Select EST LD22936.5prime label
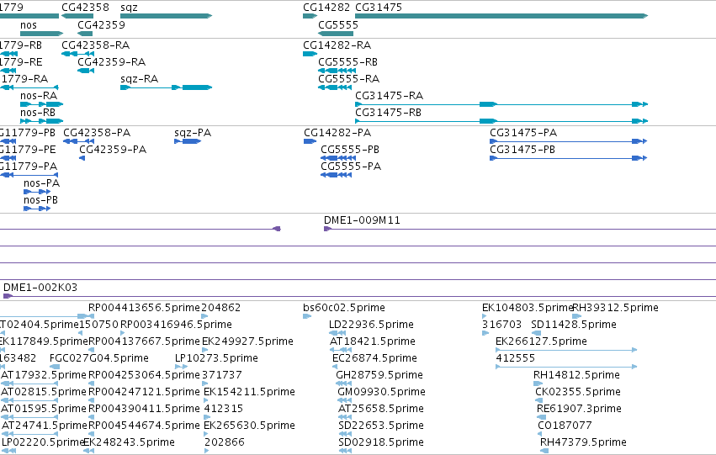The width and height of the screenshot is (716, 455). click(x=371, y=325)
